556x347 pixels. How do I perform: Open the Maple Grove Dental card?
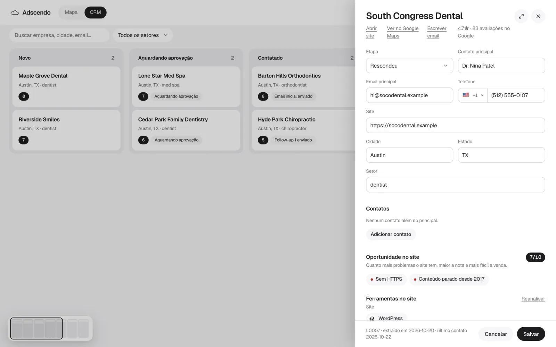click(x=66, y=86)
